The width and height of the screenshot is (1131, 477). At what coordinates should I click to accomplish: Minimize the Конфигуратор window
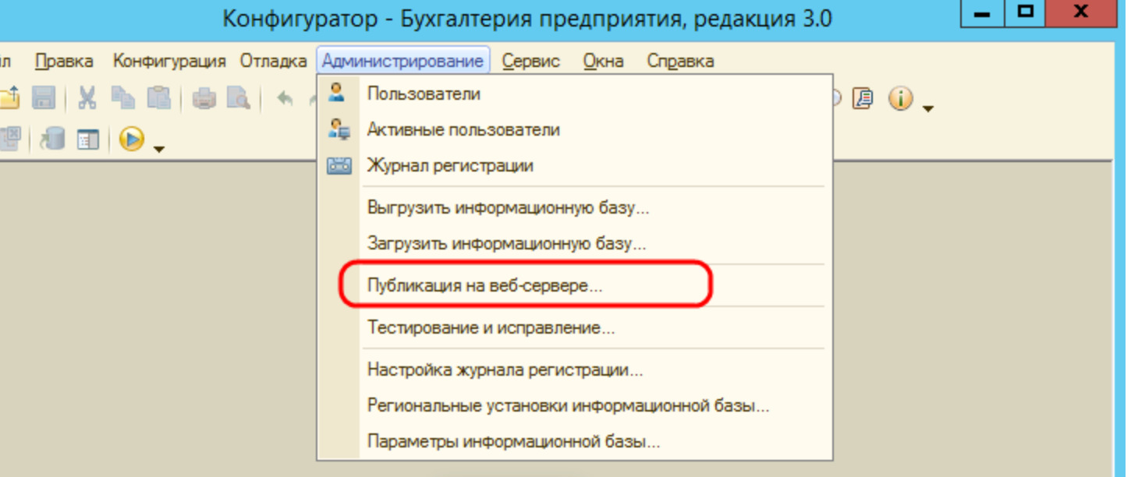[984, 13]
